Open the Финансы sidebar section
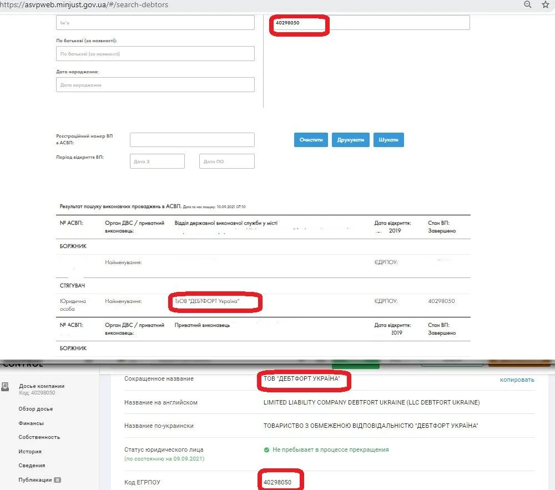 [x=31, y=423]
